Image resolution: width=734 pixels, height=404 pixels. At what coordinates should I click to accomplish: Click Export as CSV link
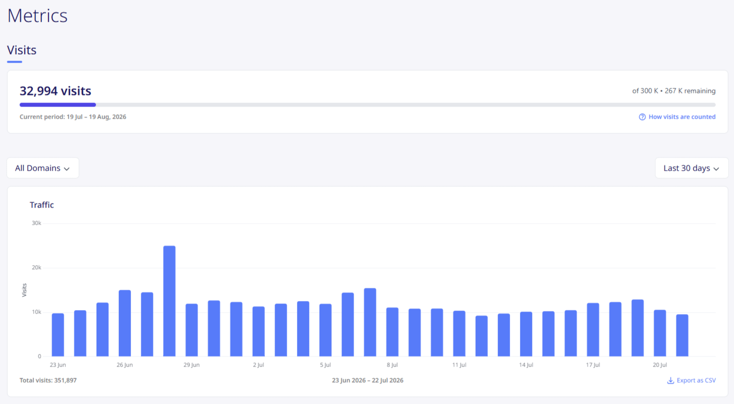(x=696, y=380)
